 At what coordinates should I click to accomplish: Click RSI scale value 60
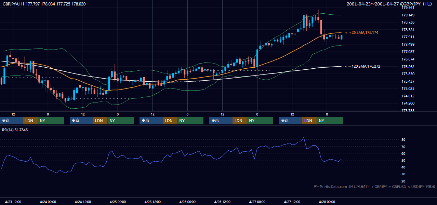pos(403,153)
